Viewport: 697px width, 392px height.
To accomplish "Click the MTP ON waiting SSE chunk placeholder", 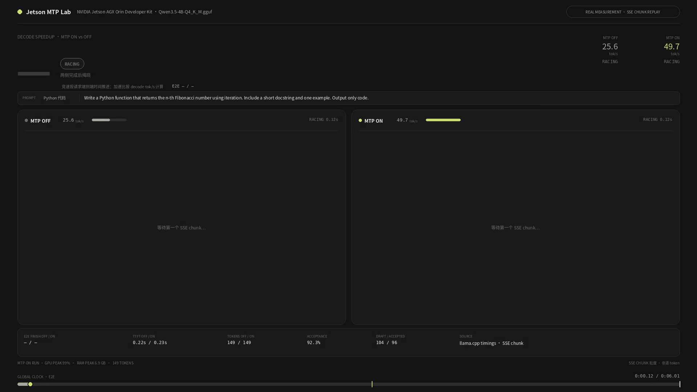I will 515,228.
